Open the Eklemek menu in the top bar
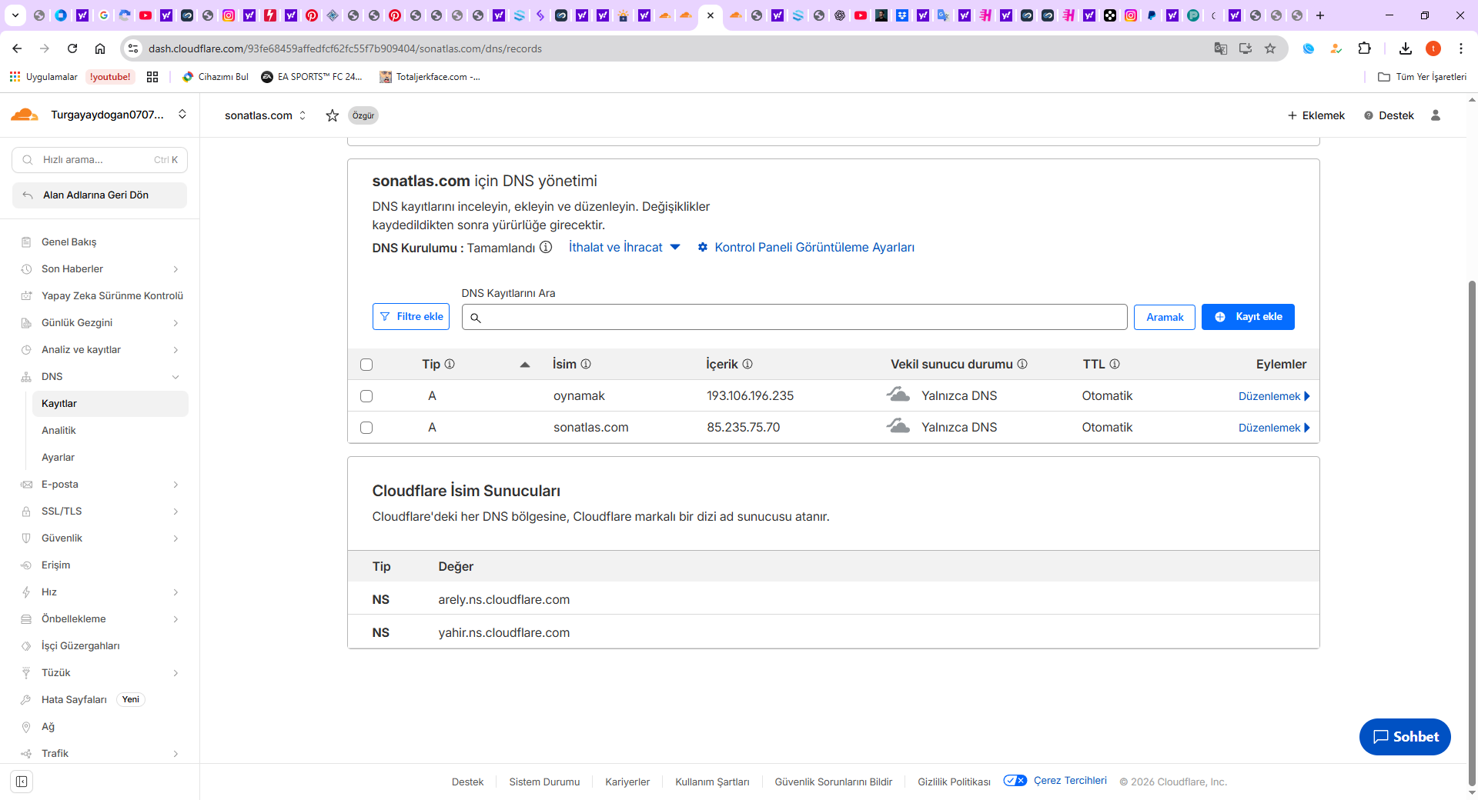Image resolution: width=1478 pixels, height=800 pixels. [1316, 115]
